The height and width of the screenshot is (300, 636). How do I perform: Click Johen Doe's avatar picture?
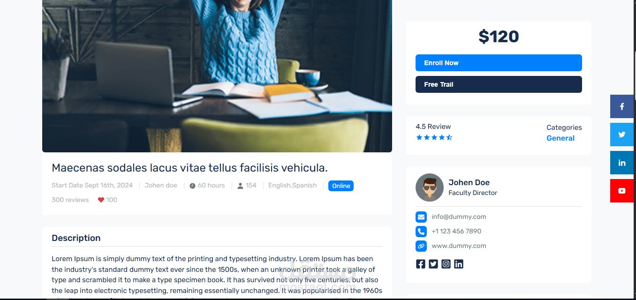coord(430,187)
